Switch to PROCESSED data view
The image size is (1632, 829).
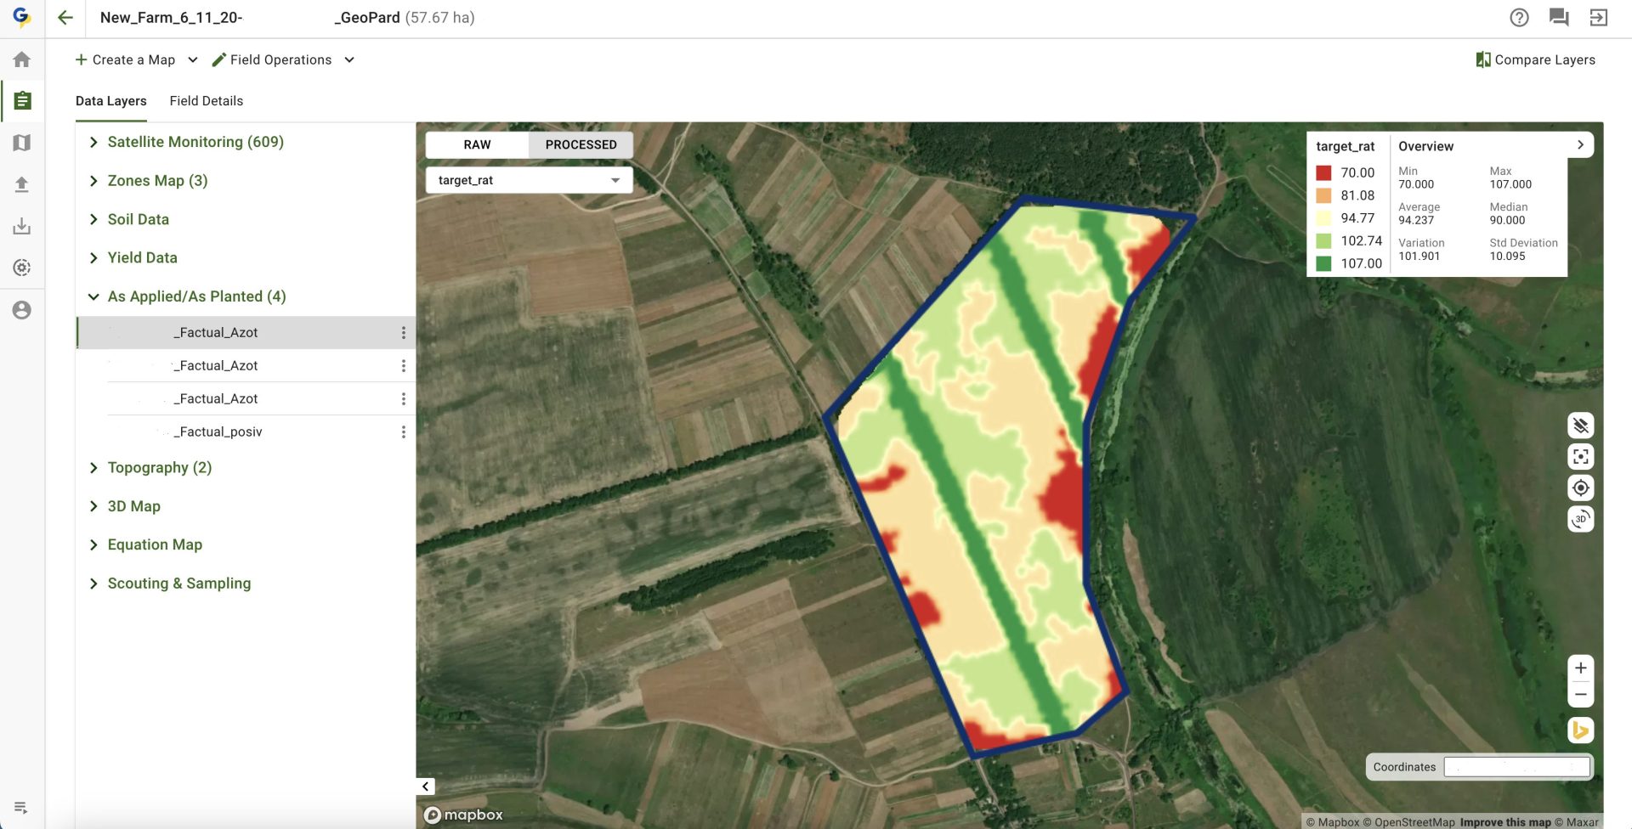pyautogui.click(x=581, y=144)
